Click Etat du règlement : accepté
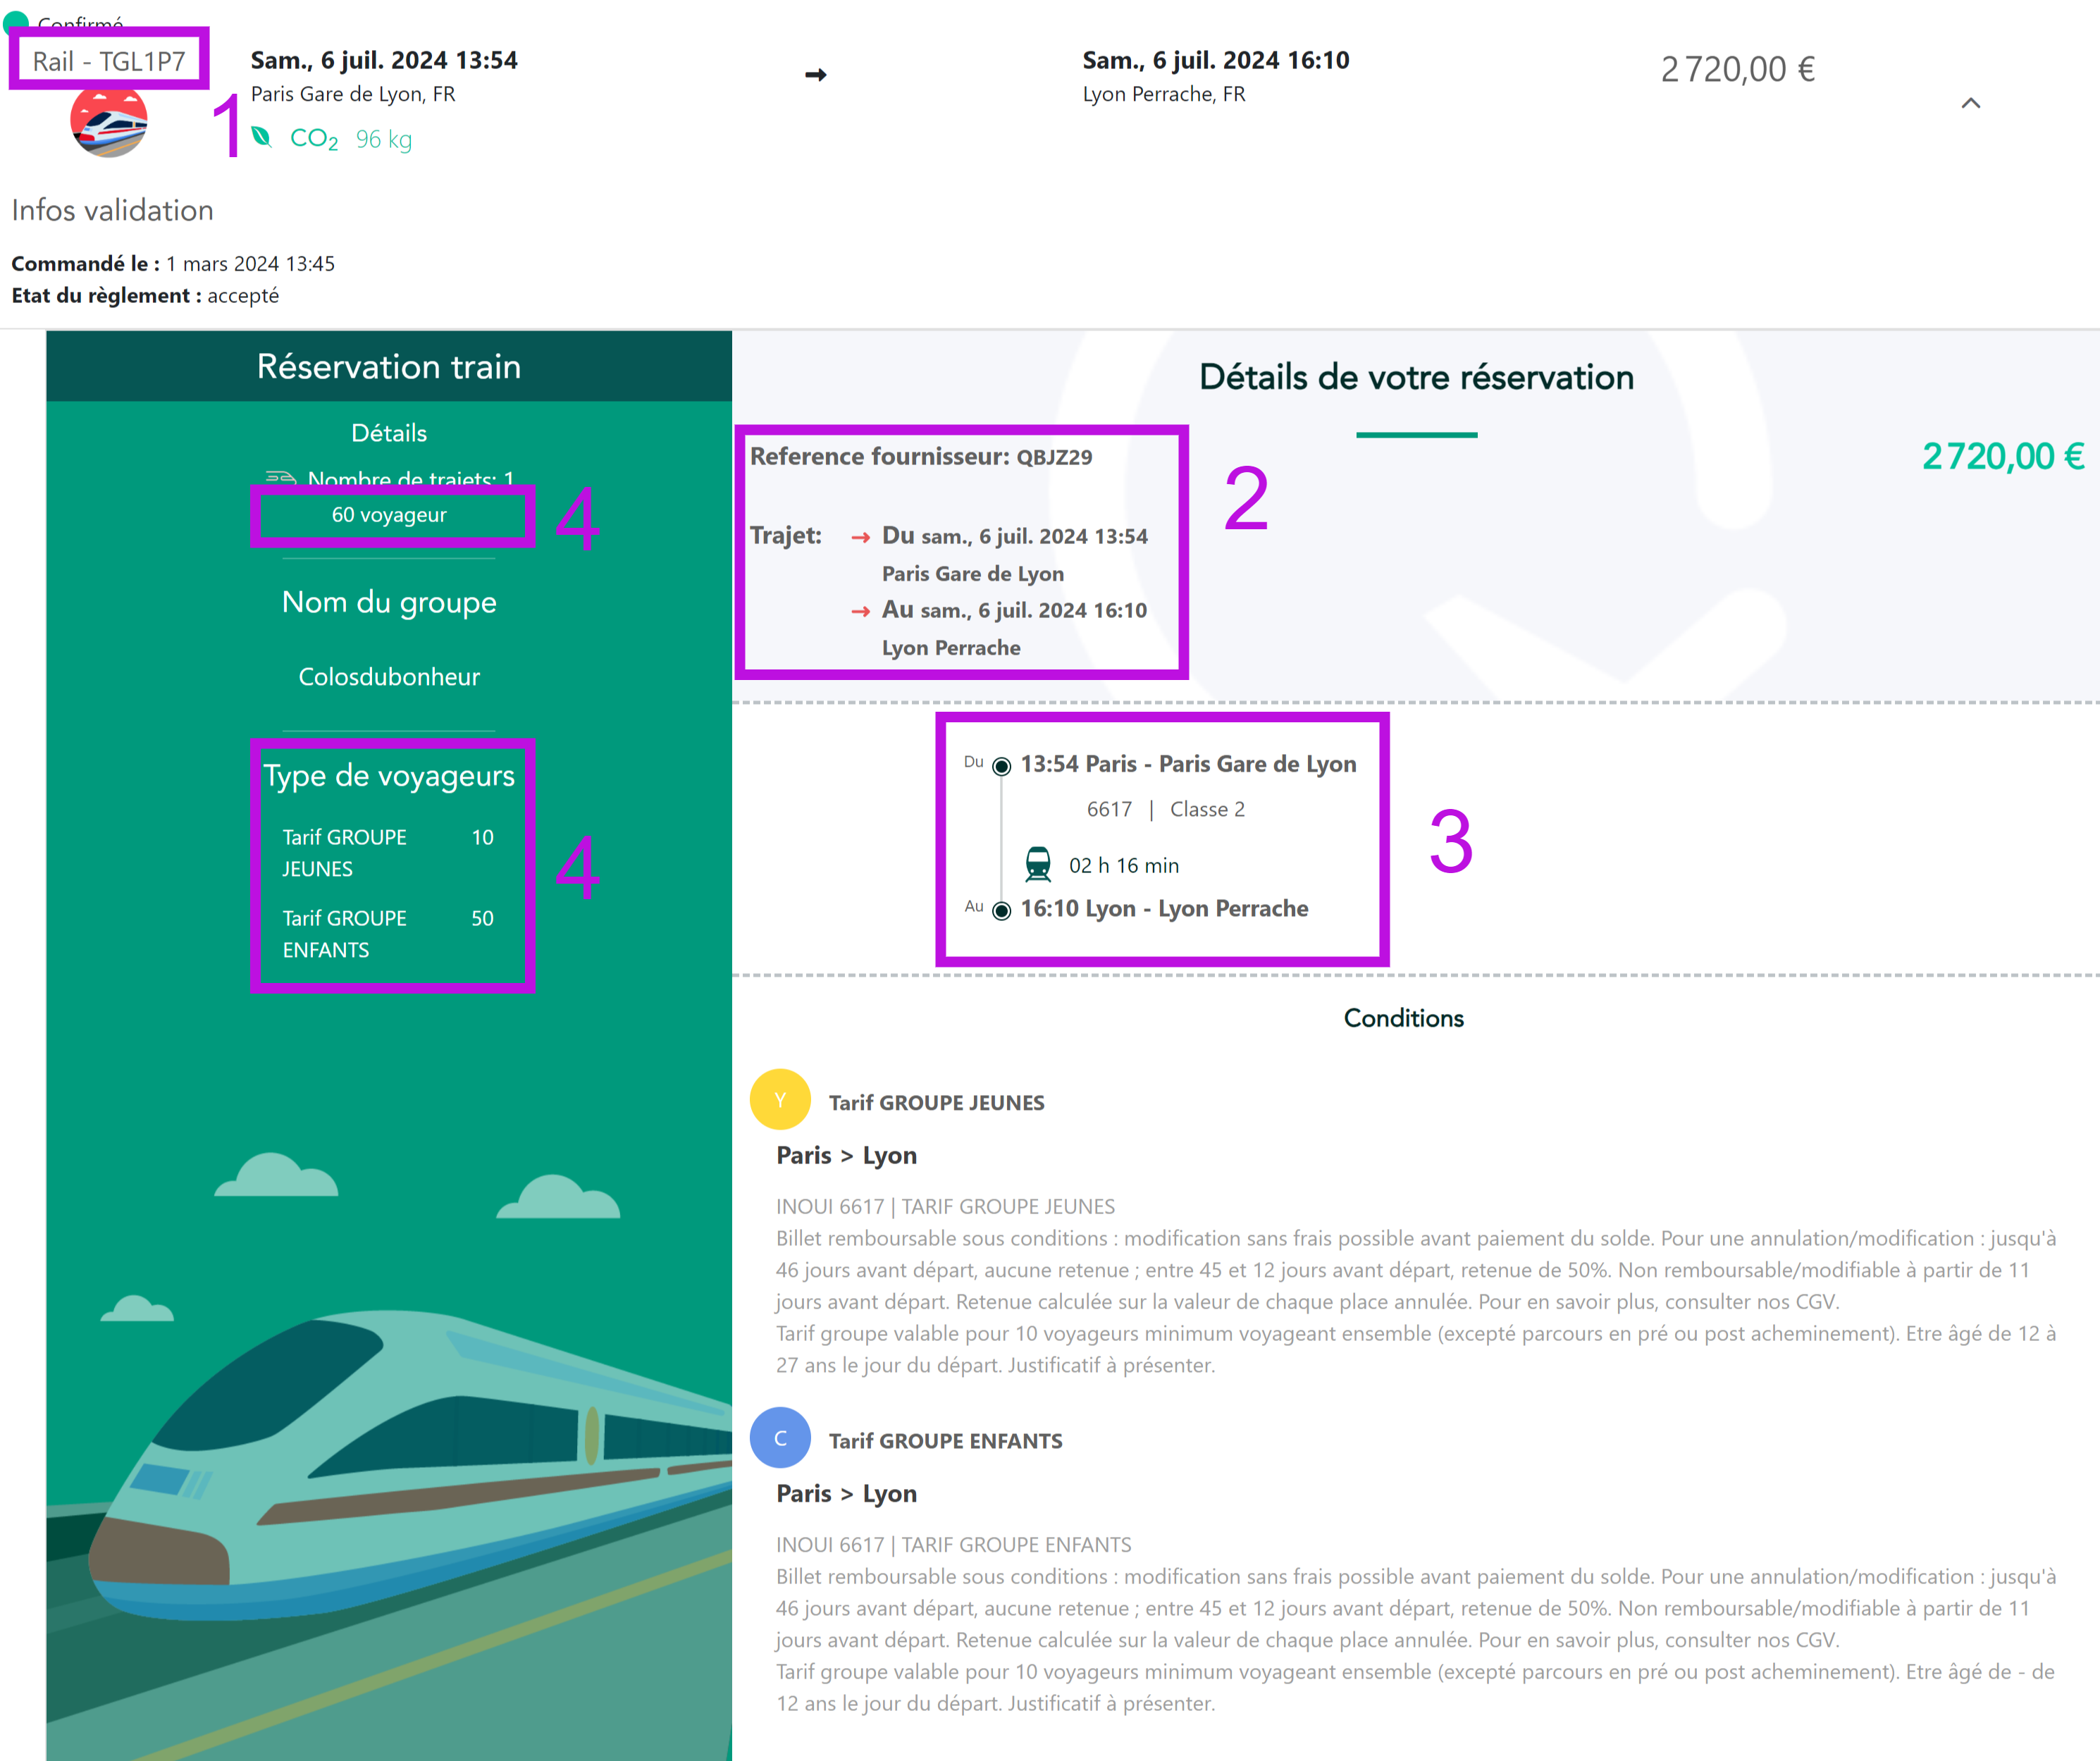This screenshot has width=2100, height=1761. click(x=145, y=296)
